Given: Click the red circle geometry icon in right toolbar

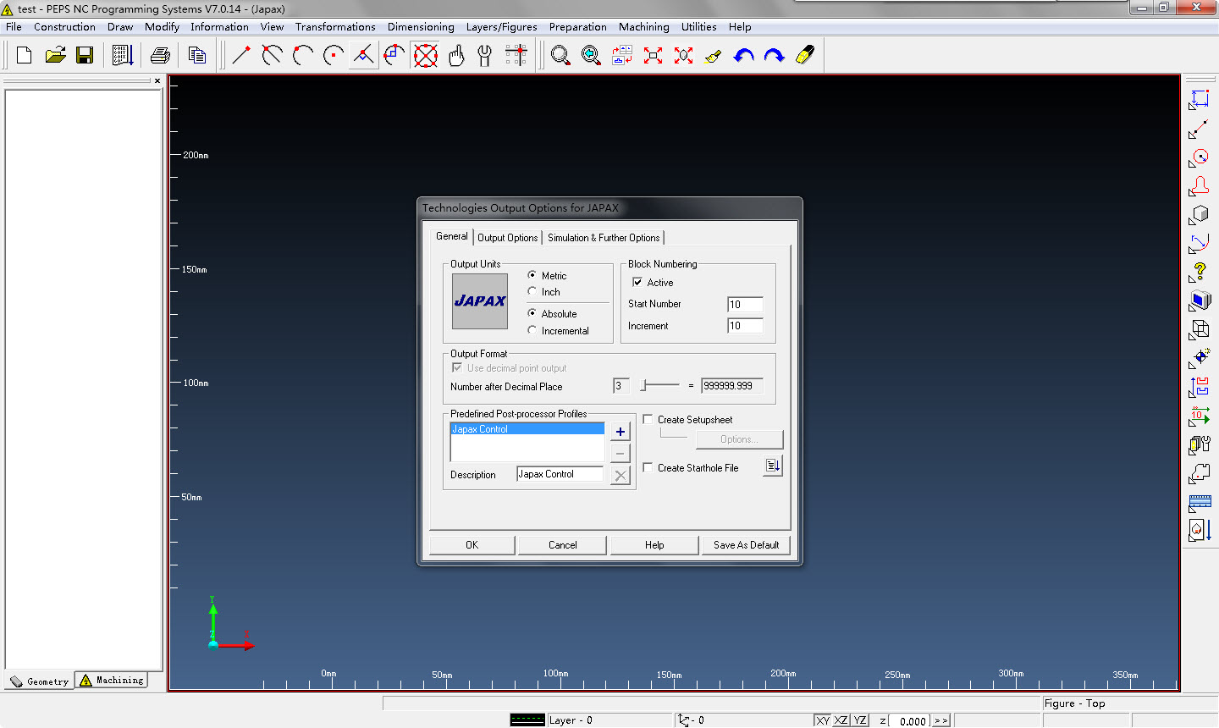Looking at the screenshot, I should point(1199,157).
